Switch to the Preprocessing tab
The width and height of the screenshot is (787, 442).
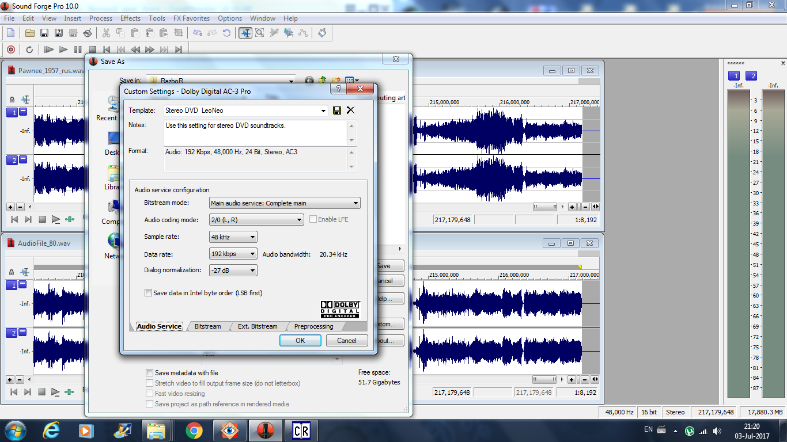point(313,326)
